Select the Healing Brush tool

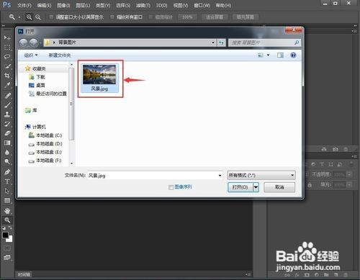pos(7,96)
